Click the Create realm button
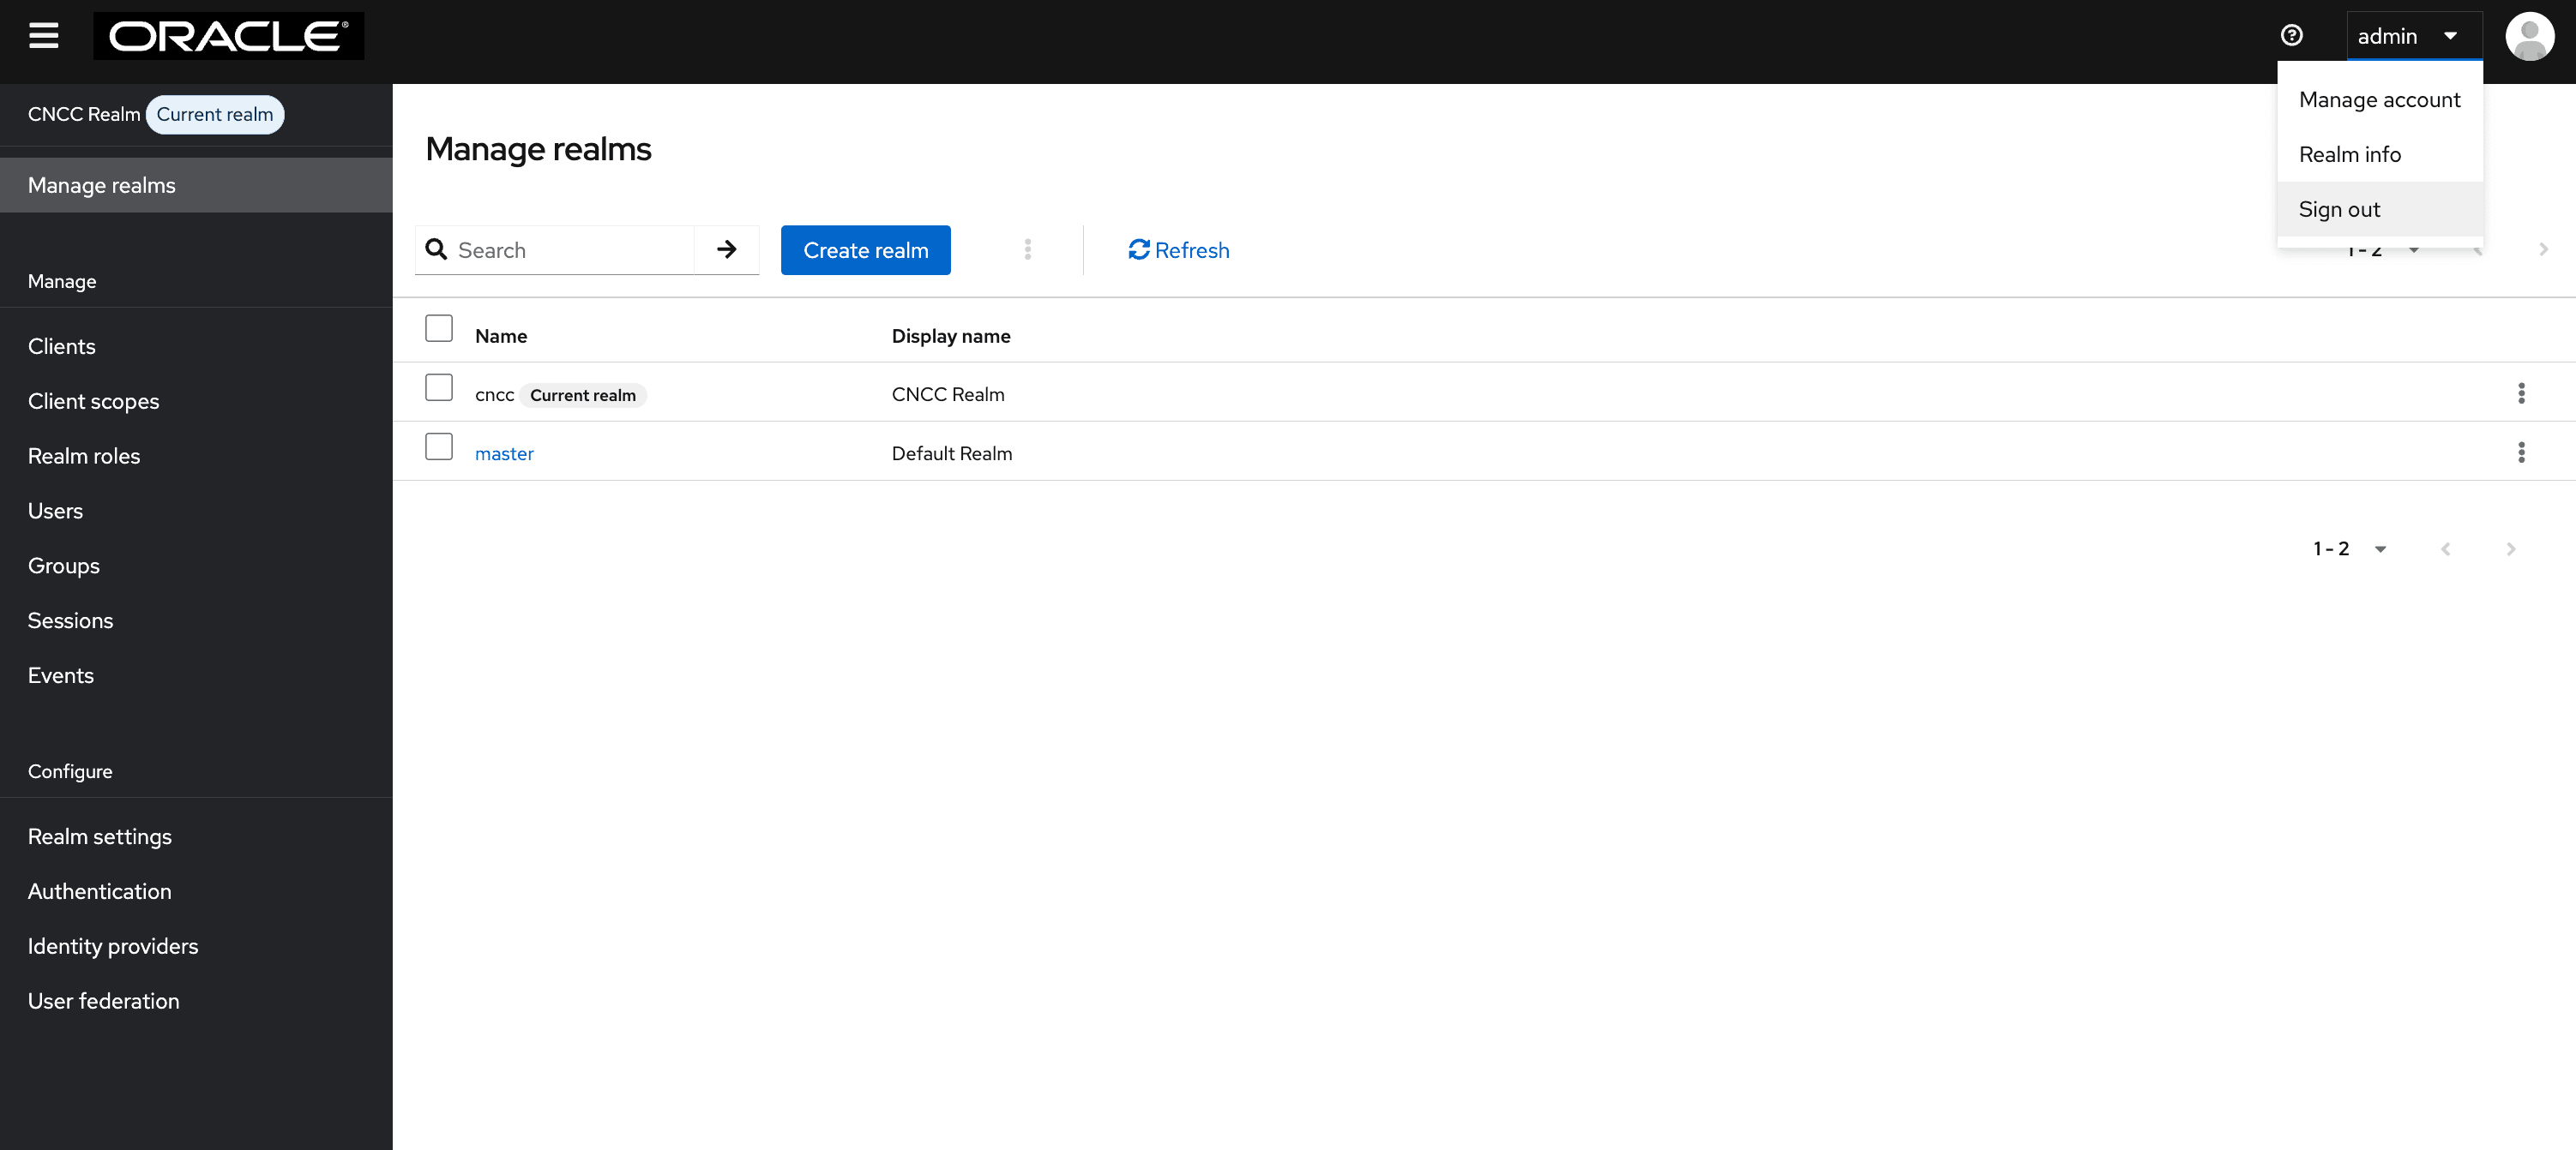 (865, 249)
